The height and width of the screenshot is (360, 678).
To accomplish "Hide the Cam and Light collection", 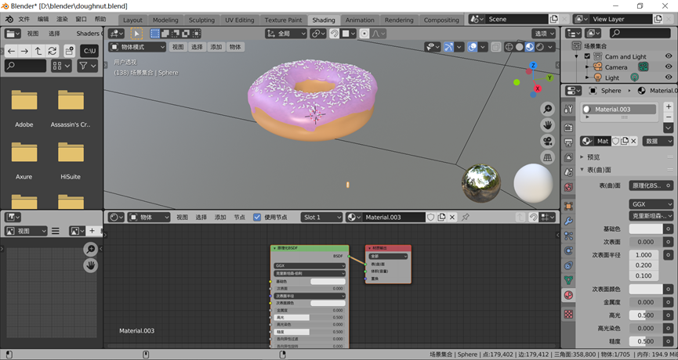I will (x=669, y=56).
